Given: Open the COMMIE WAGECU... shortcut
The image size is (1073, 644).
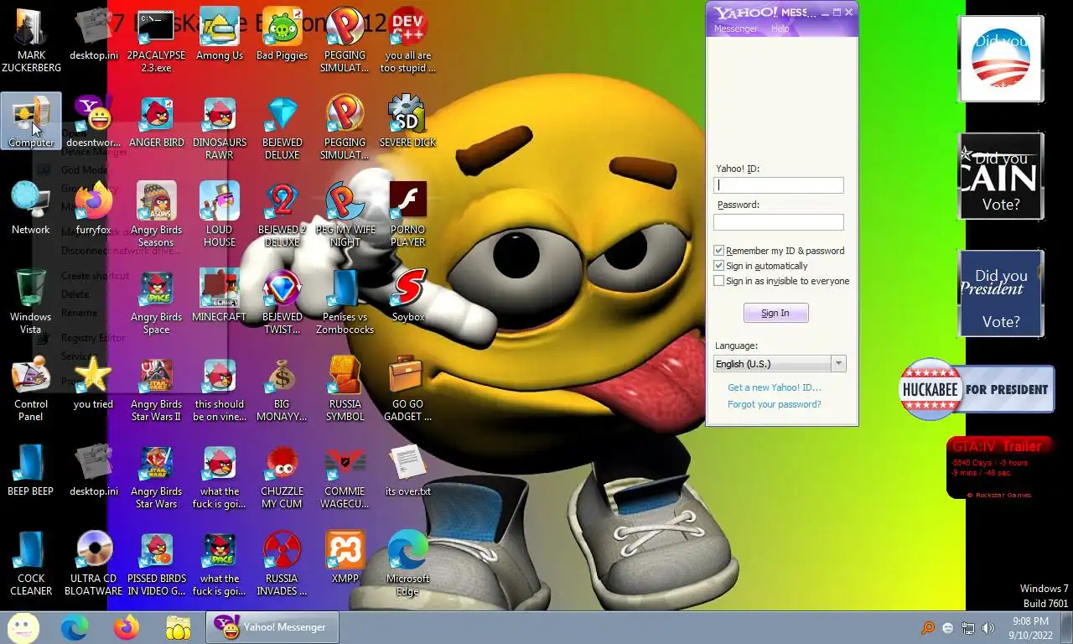Looking at the screenshot, I should [x=345, y=476].
